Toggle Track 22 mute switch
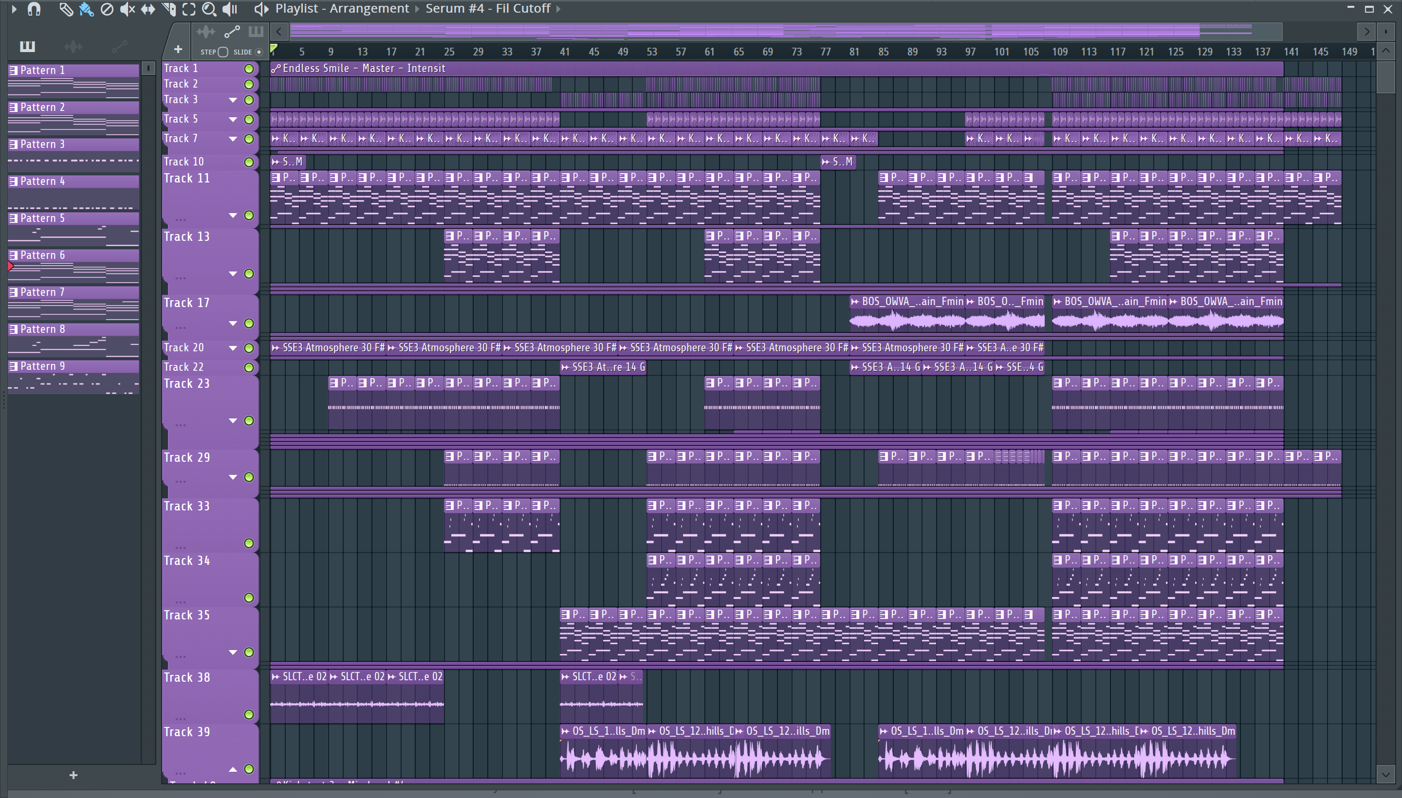The image size is (1402, 798). click(249, 367)
